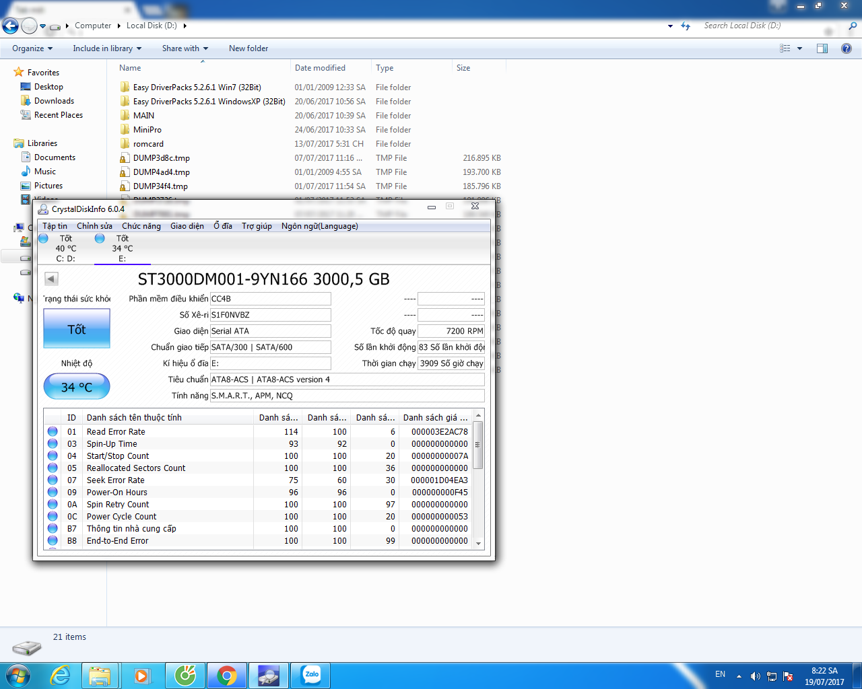Open recent pages dropdown arrow
Screen dimensions: 862x689
click(x=43, y=26)
